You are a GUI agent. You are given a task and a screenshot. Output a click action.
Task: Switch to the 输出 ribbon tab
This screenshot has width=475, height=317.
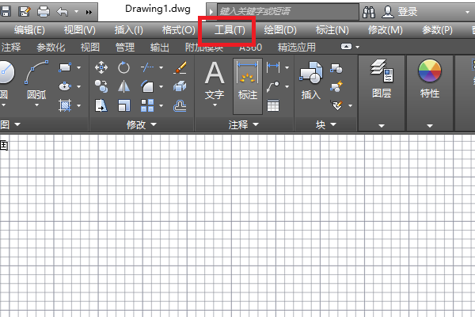pyautogui.click(x=159, y=48)
